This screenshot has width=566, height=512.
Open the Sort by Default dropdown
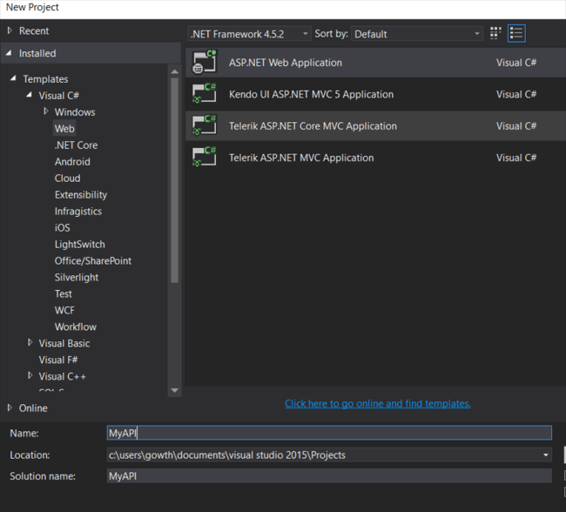click(417, 34)
